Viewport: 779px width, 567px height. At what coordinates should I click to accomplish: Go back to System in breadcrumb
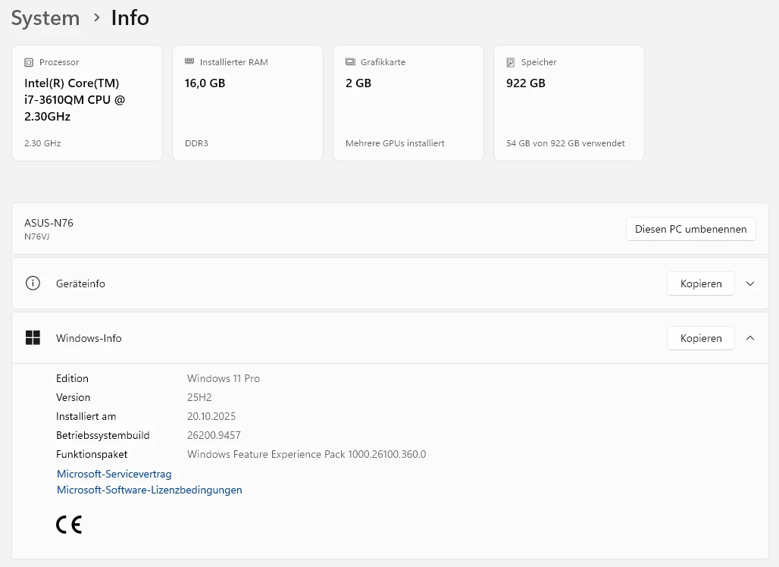tap(45, 18)
